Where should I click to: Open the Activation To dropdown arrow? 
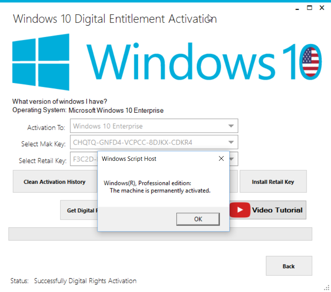(231, 126)
